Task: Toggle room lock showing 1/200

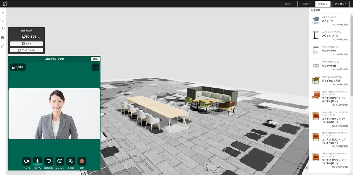Action: tap(17, 67)
